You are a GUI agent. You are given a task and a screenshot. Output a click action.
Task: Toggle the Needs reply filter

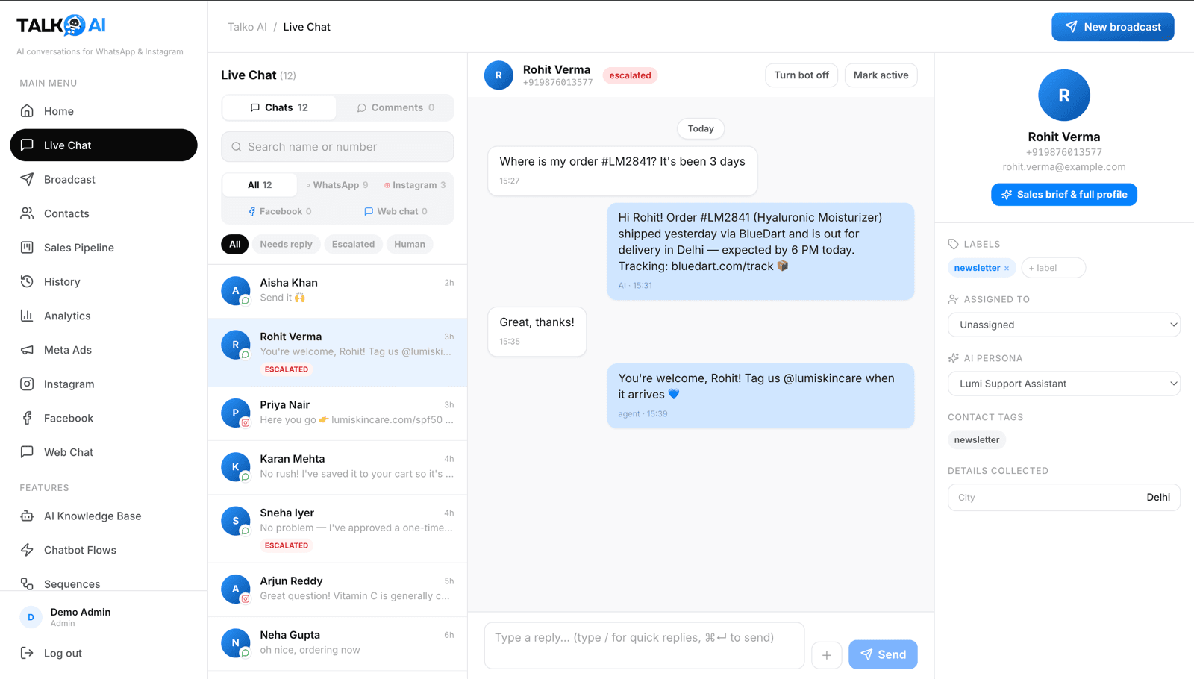286,244
